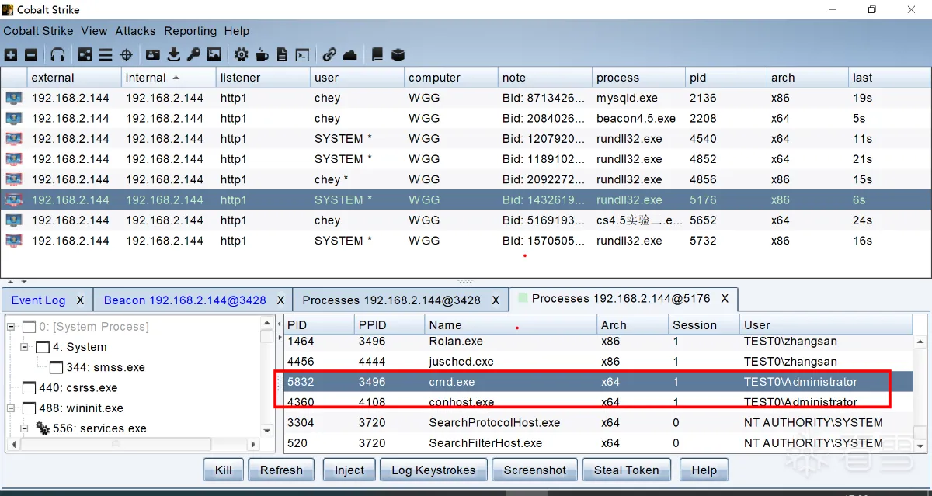Click the Inject button

click(349, 470)
